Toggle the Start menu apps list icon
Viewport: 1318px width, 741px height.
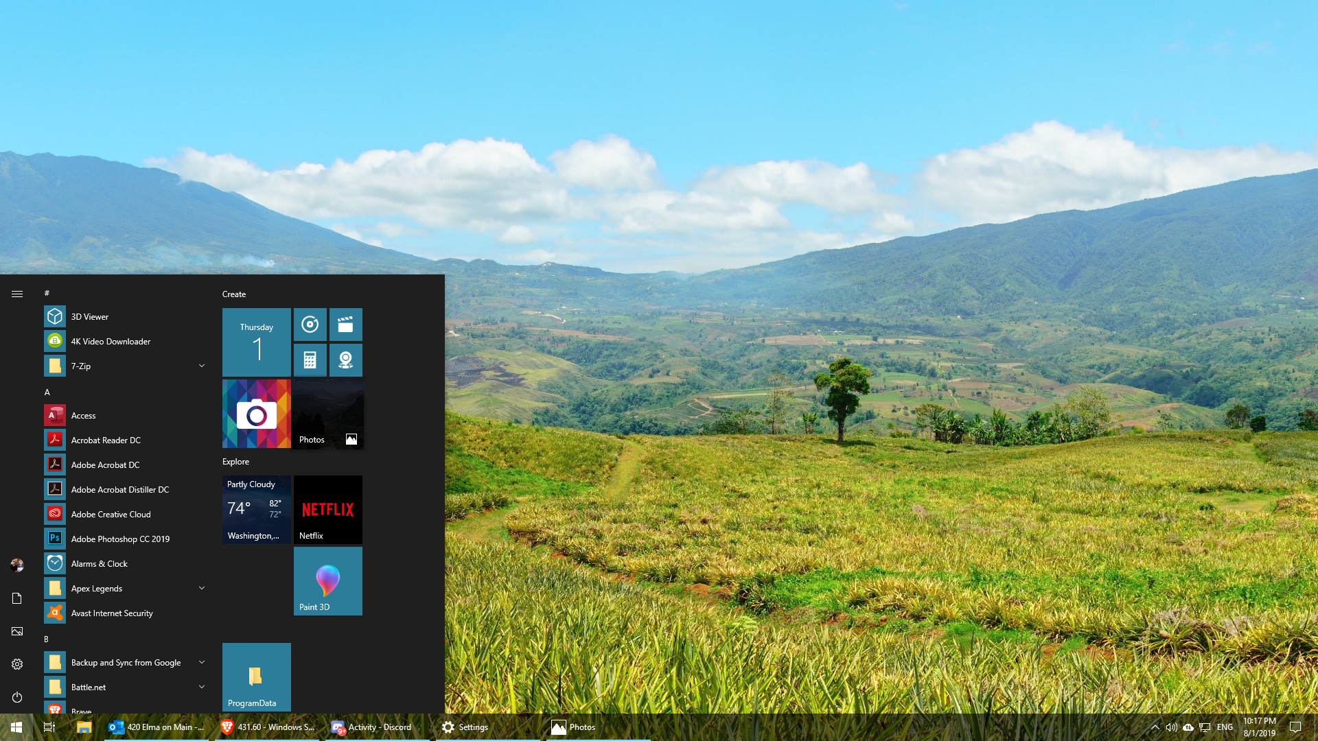tap(16, 293)
